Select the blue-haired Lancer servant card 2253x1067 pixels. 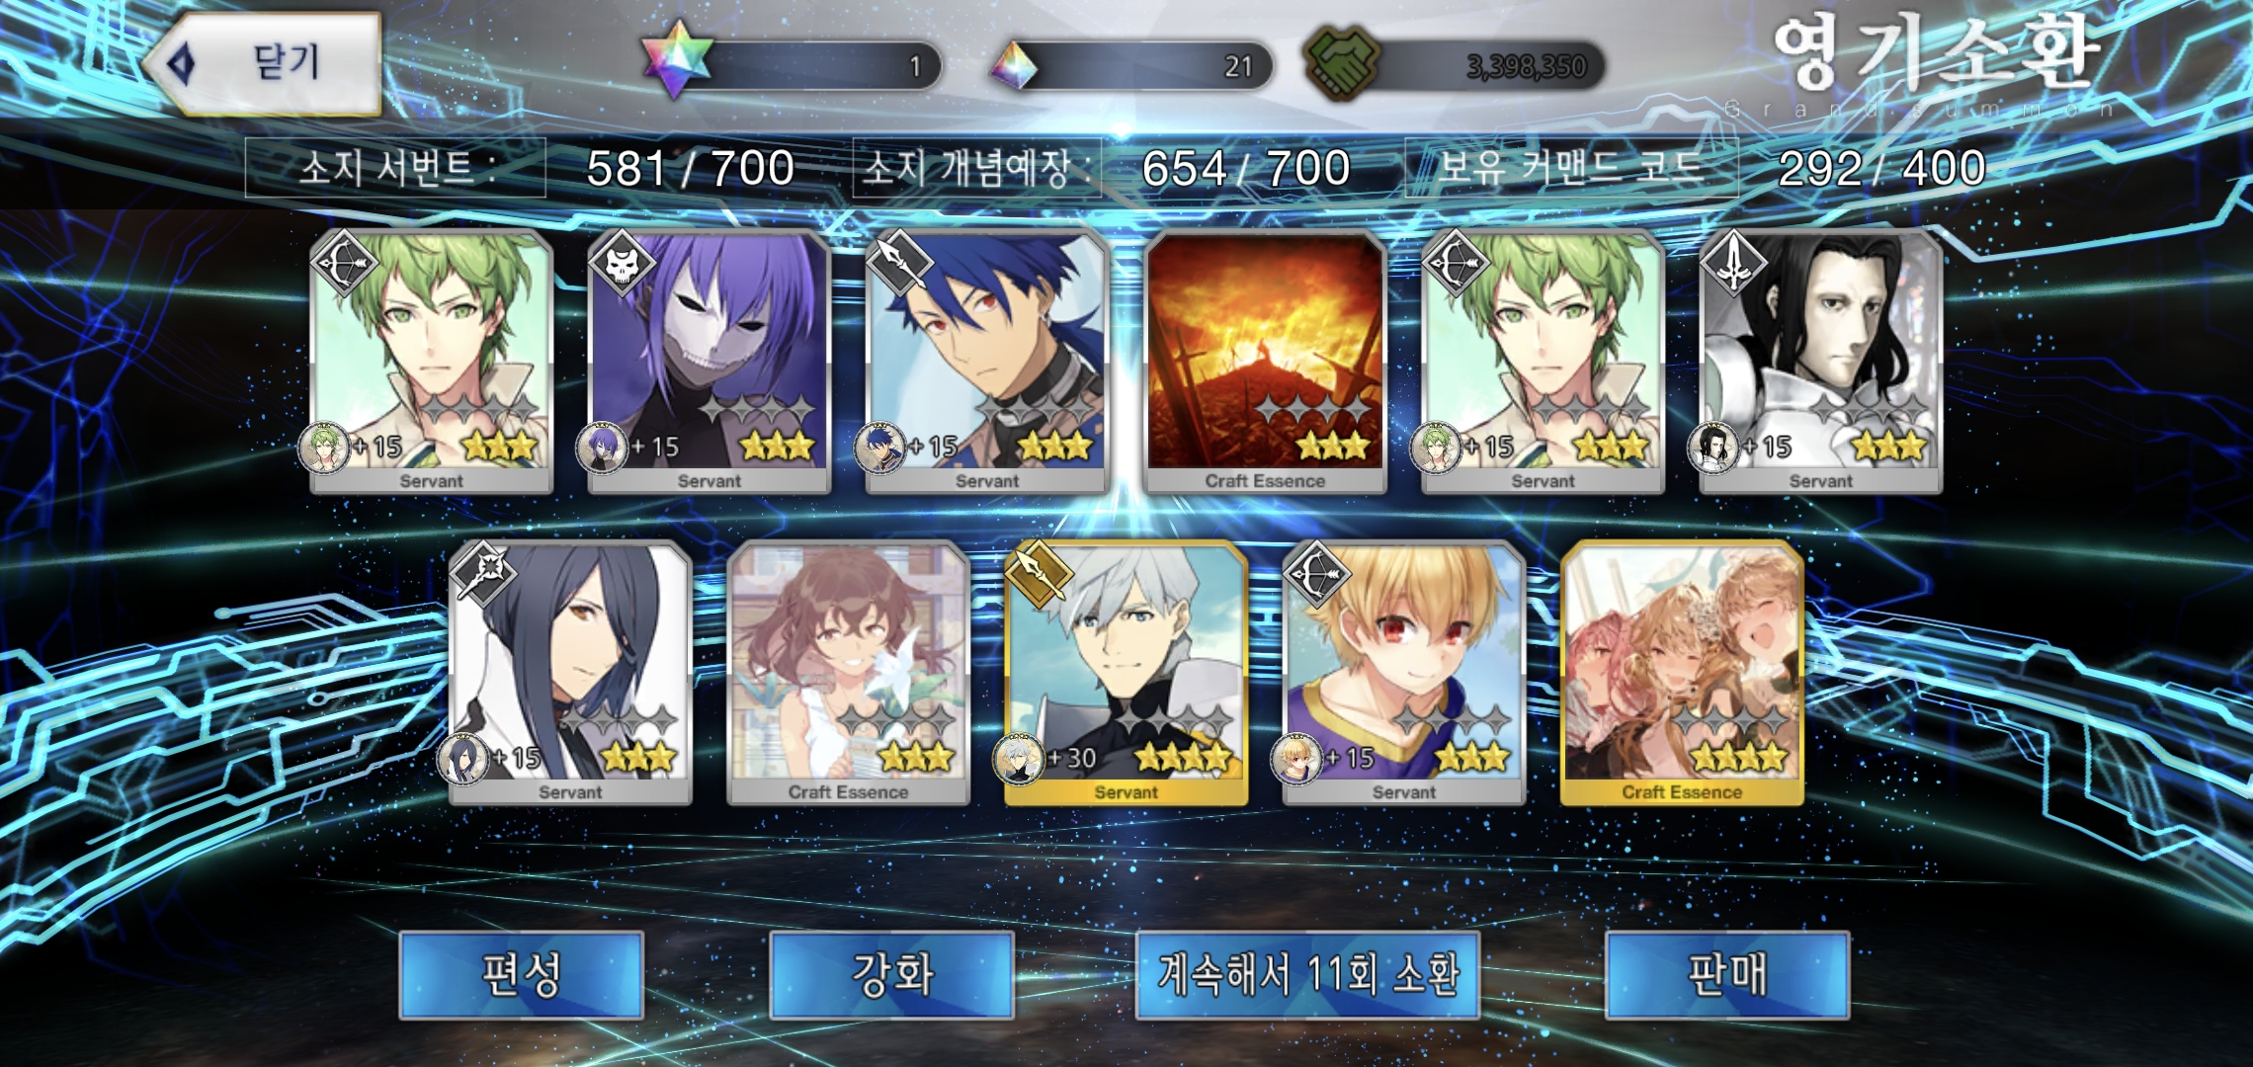(x=986, y=362)
